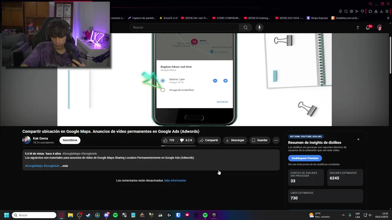Open the three-dot more actions menu

click(276, 140)
